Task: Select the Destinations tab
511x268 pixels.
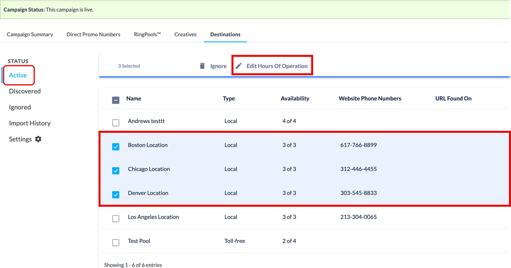Action: pyautogui.click(x=225, y=34)
